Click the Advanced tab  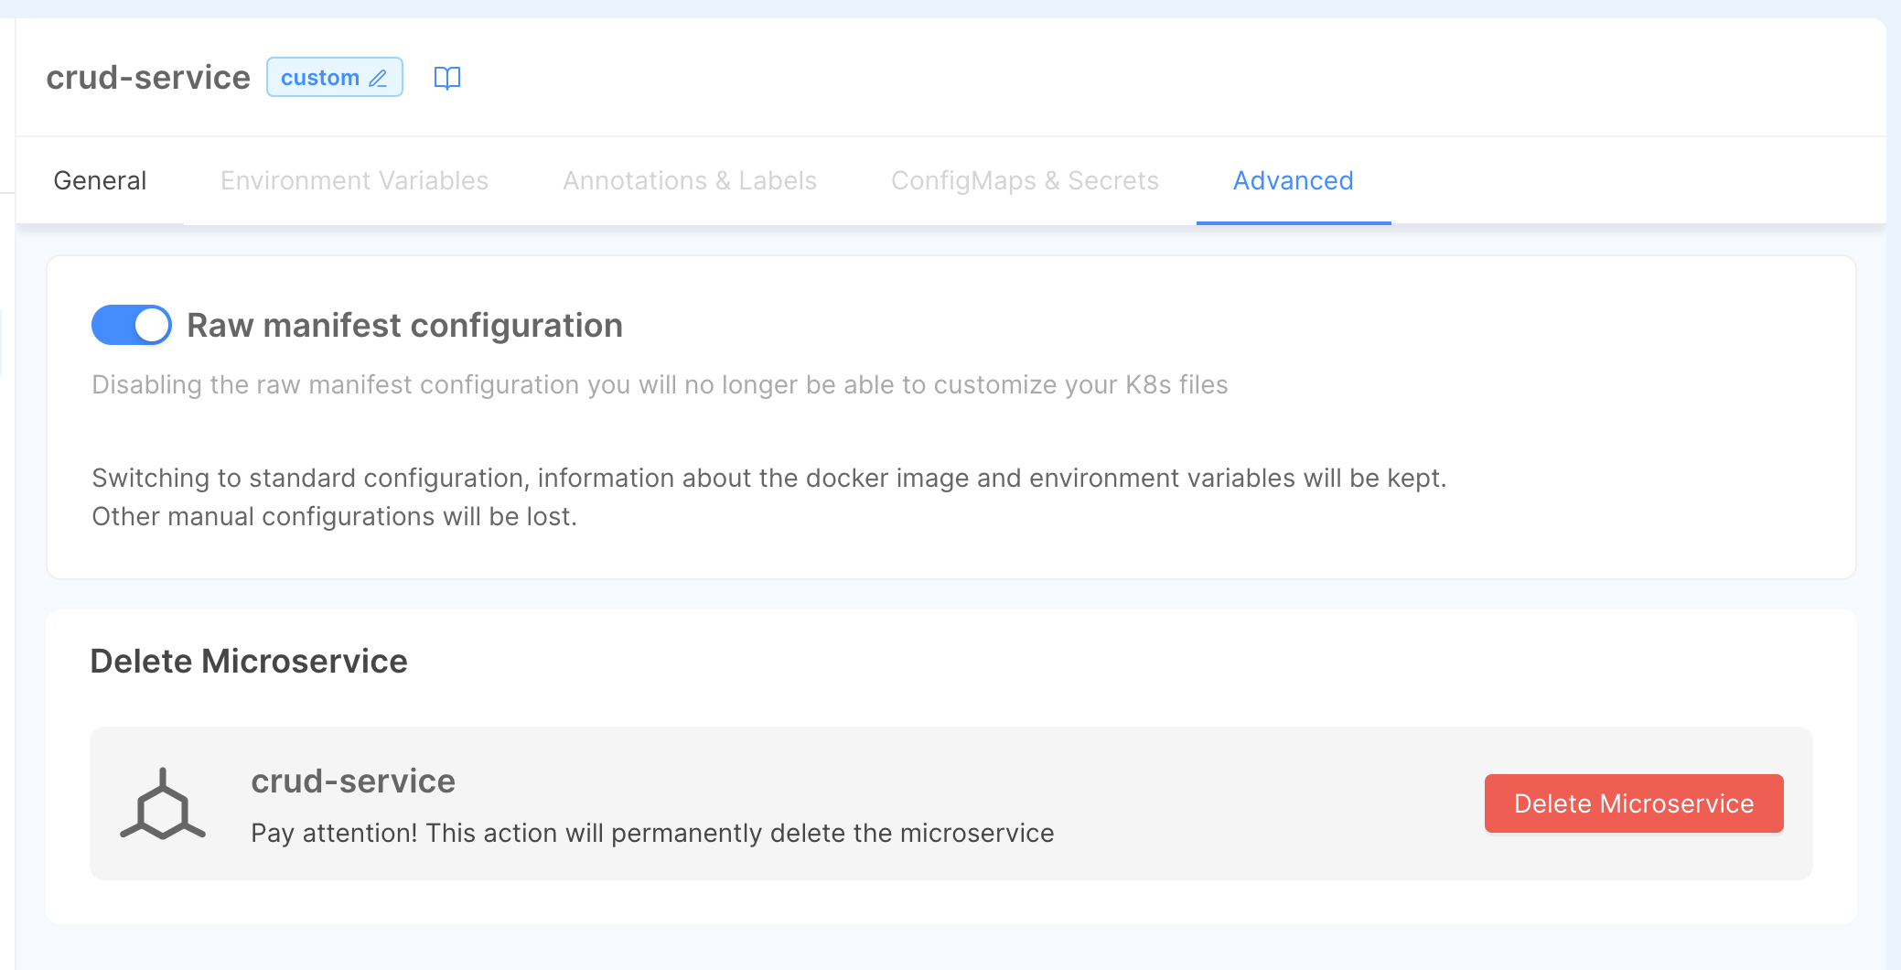tap(1293, 180)
